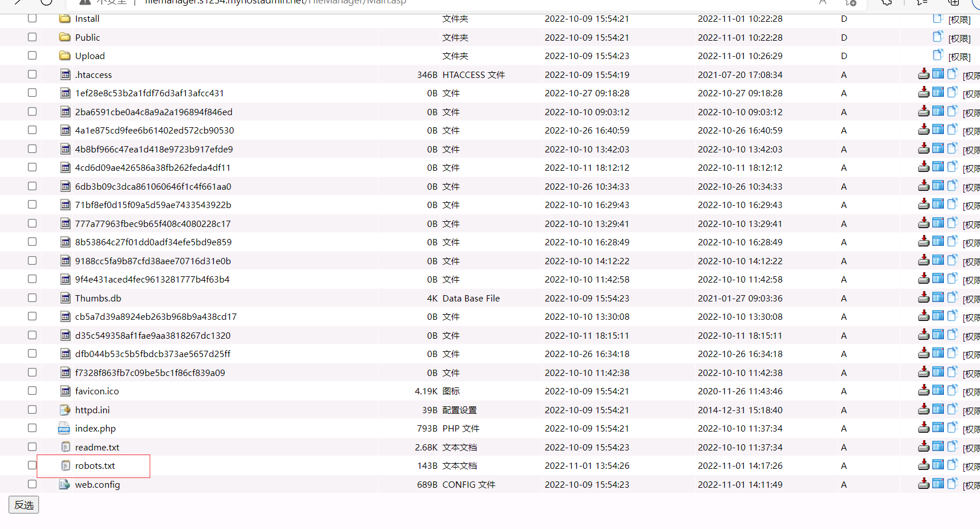The height and width of the screenshot is (529, 980).
Task: Click the readme.txt file name
Action: click(97, 448)
